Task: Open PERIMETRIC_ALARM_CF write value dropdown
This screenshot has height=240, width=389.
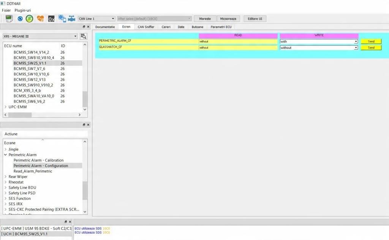Action: click(319, 42)
